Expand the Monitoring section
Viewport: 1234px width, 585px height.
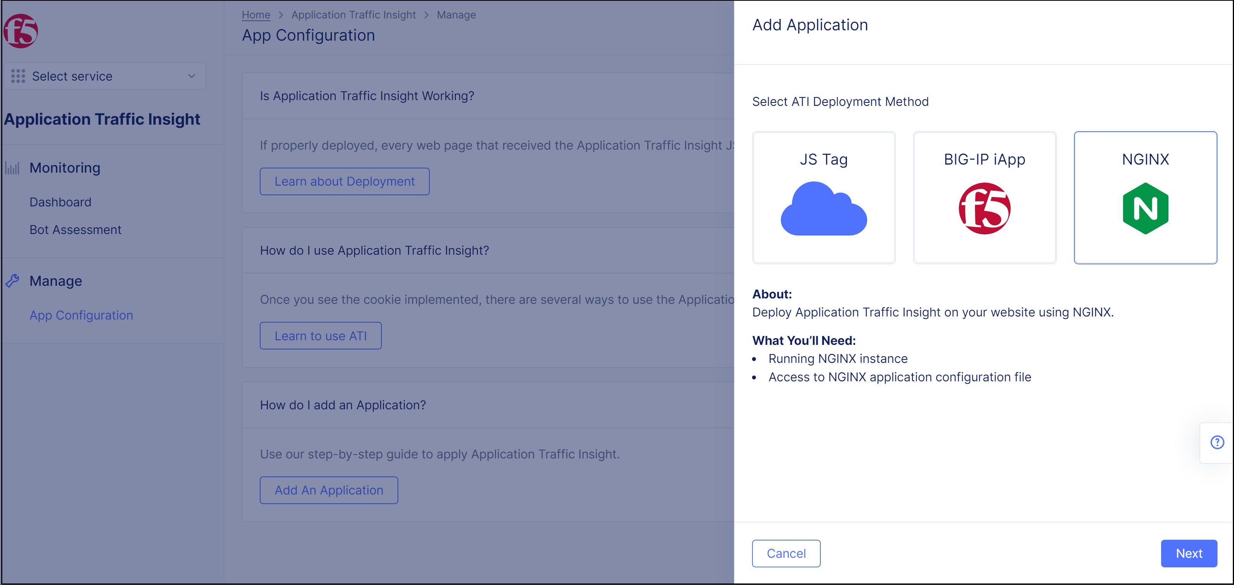tap(65, 168)
